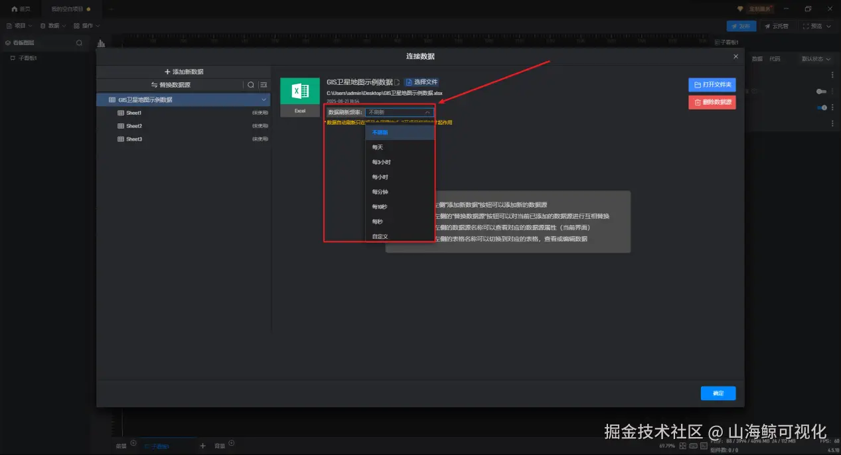Switch to the 我的空白项目 tab
Screen dimensions: 841x455
click(x=71, y=9)
